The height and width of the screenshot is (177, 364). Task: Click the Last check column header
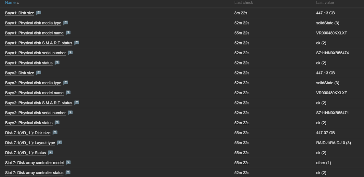coord(243,3)
